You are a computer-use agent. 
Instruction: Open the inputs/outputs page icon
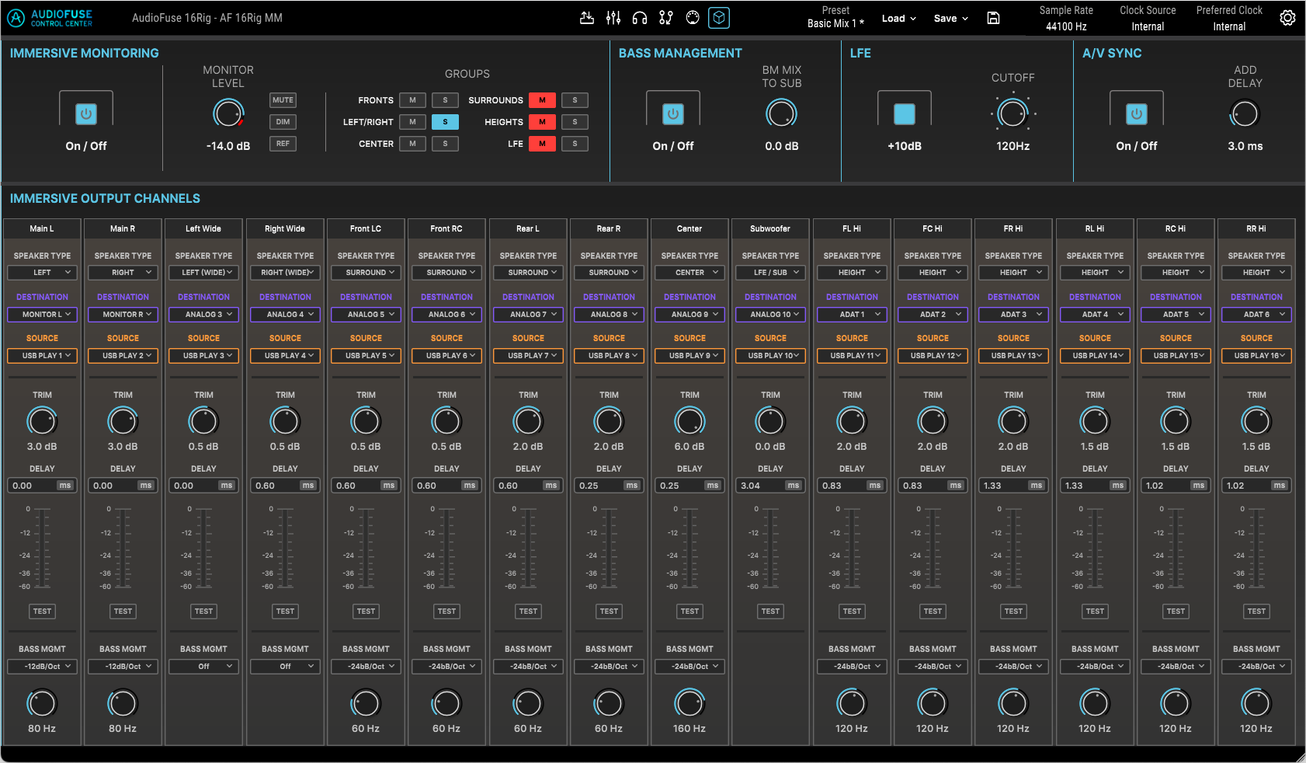pyautogui.click(x=587, y=18)
